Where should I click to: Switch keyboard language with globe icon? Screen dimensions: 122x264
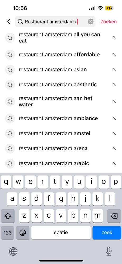coord(13,252)
